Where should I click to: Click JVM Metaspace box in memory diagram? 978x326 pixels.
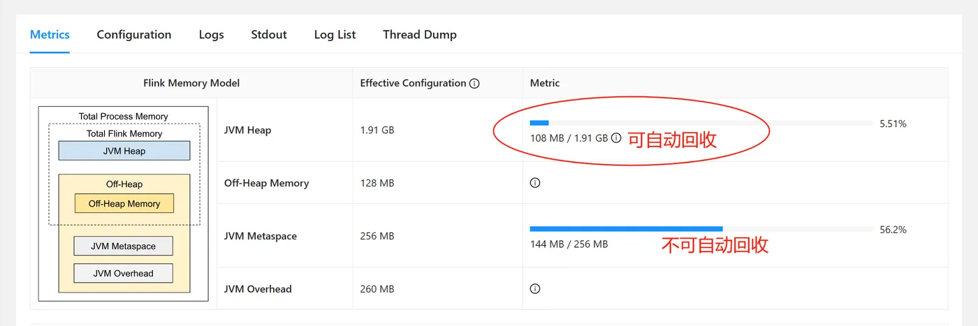tap(124, 246)
